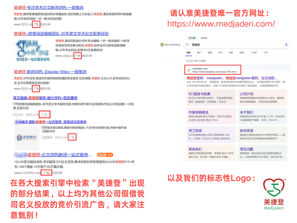Click the 约 343,000 个结果 count text
Screen dimensions: 297x223
pos(196,61)
